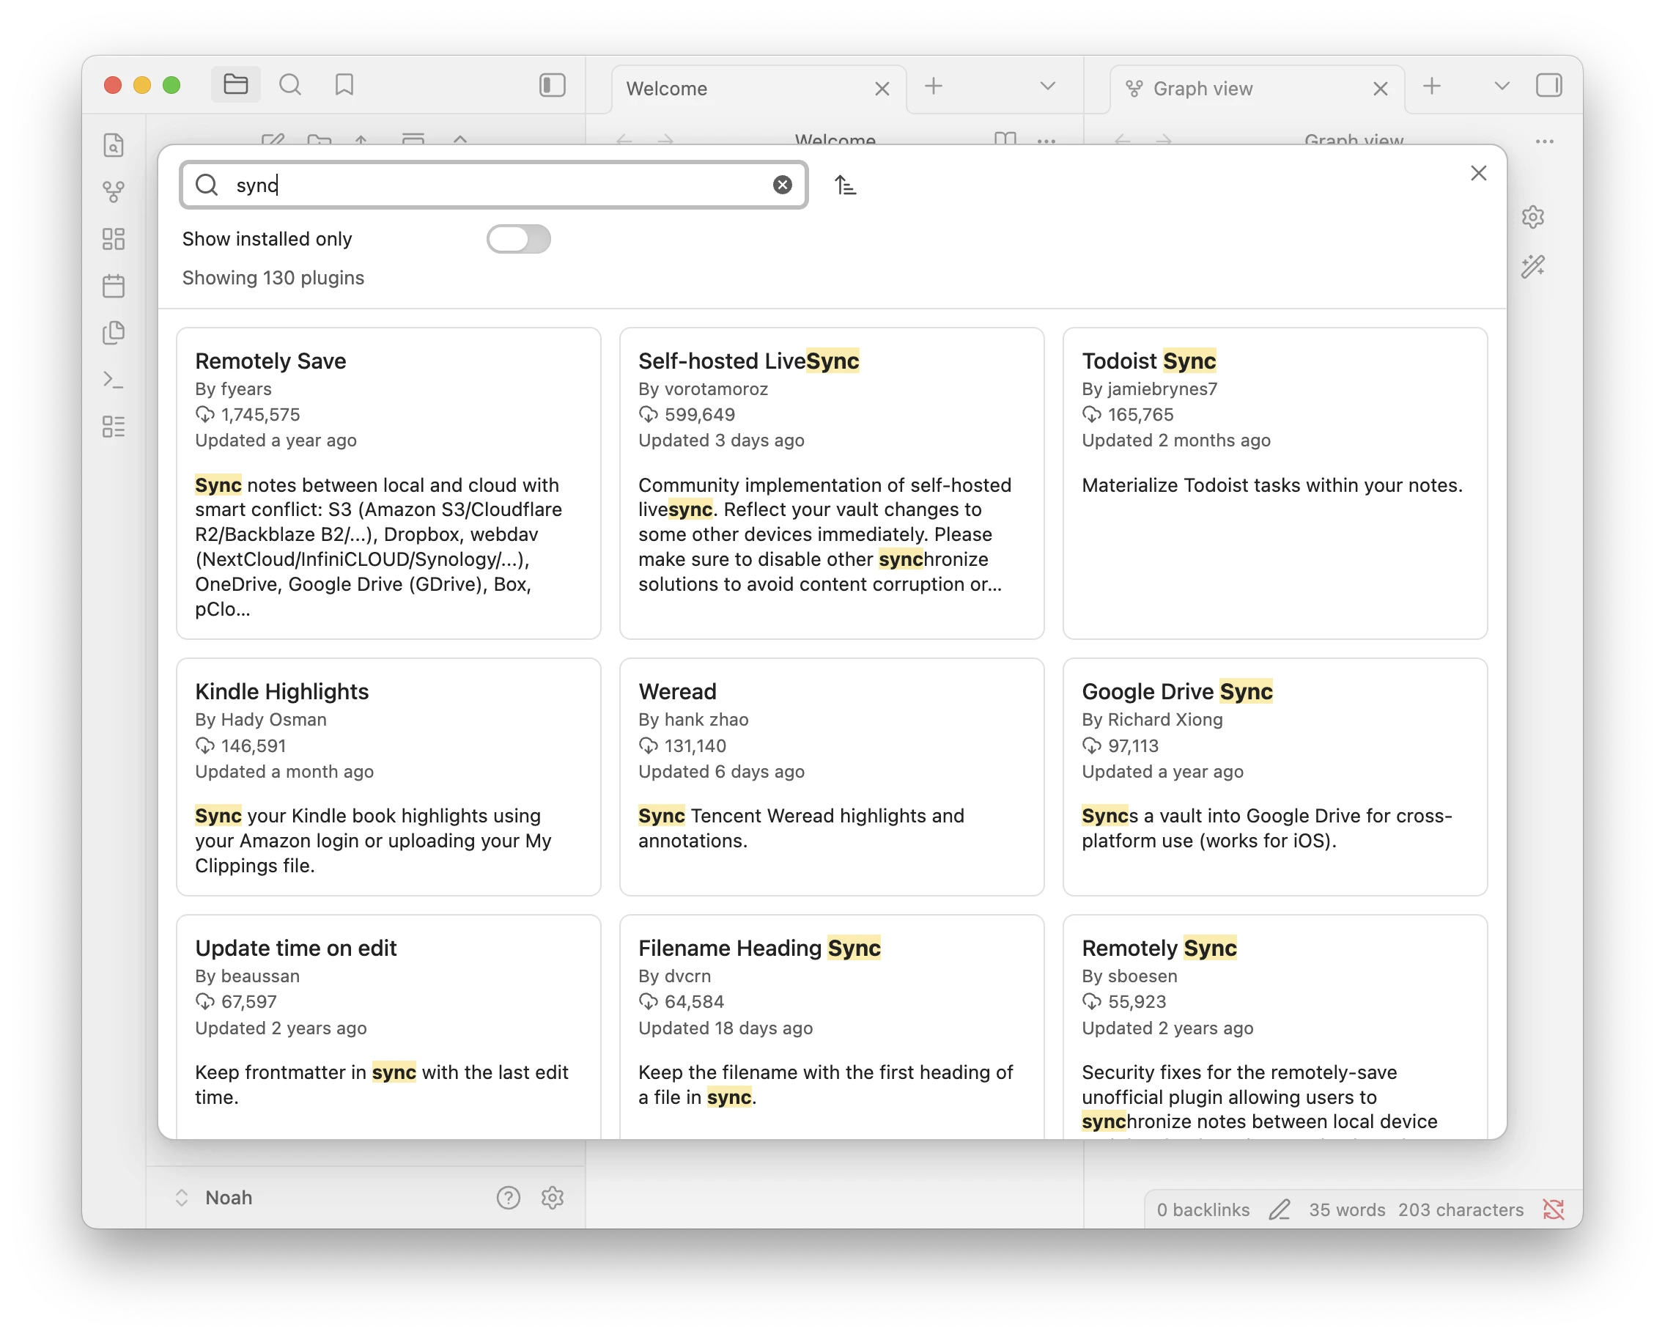Click the 203 characters status text
The image size is (1665, 1337).
click(1461, 1210)
